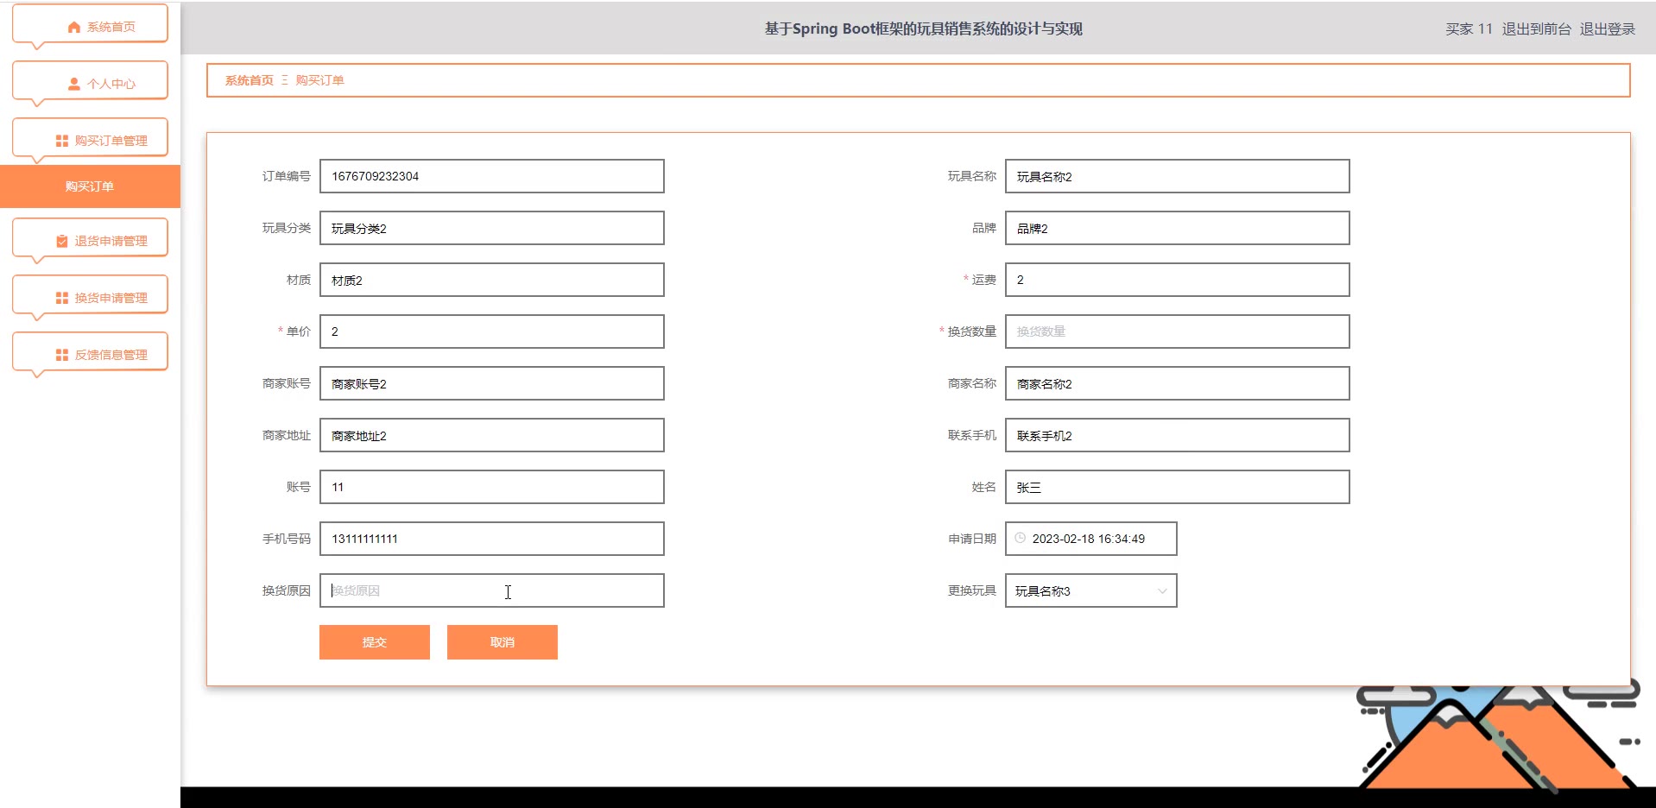Focus the 商家名称 input field
This screenshot has height=808, width=1656.
pyautogui.click(x=1178, y=383)
